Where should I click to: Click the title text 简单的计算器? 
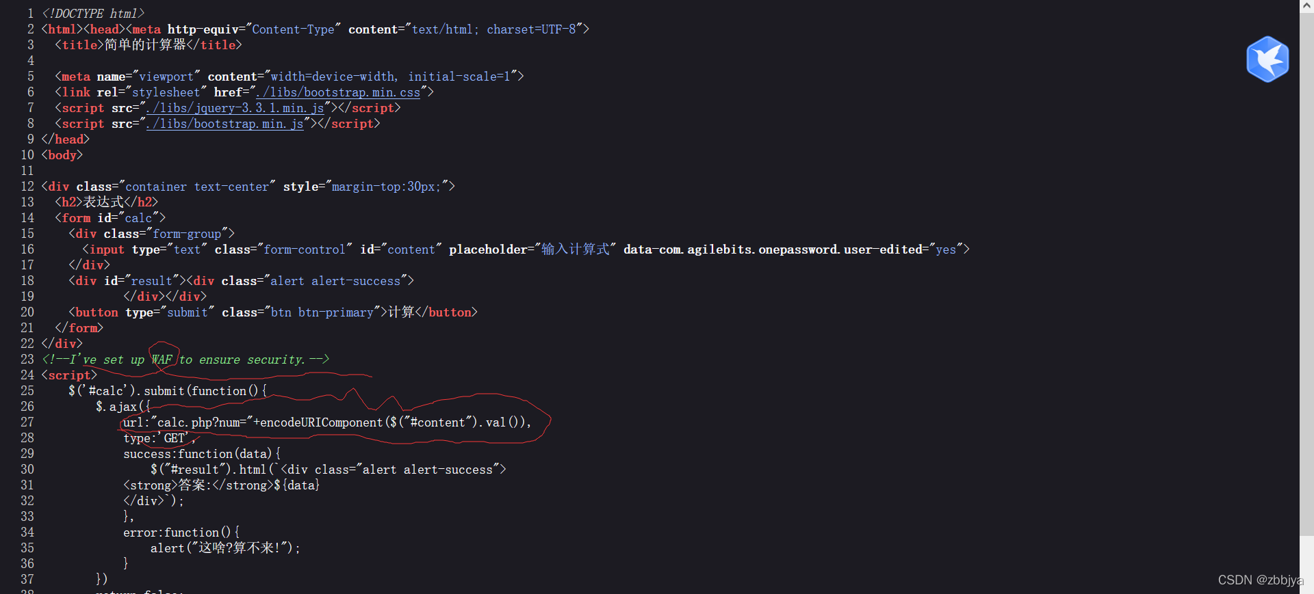pos(145,45)
